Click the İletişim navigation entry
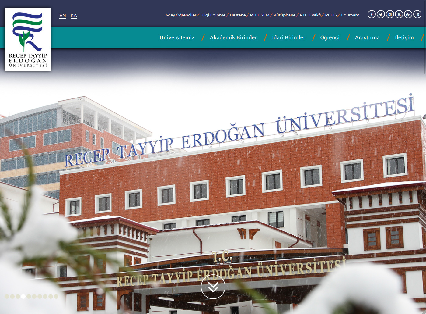This screenshot has height=314, width=426. click(x=404, y=37)
